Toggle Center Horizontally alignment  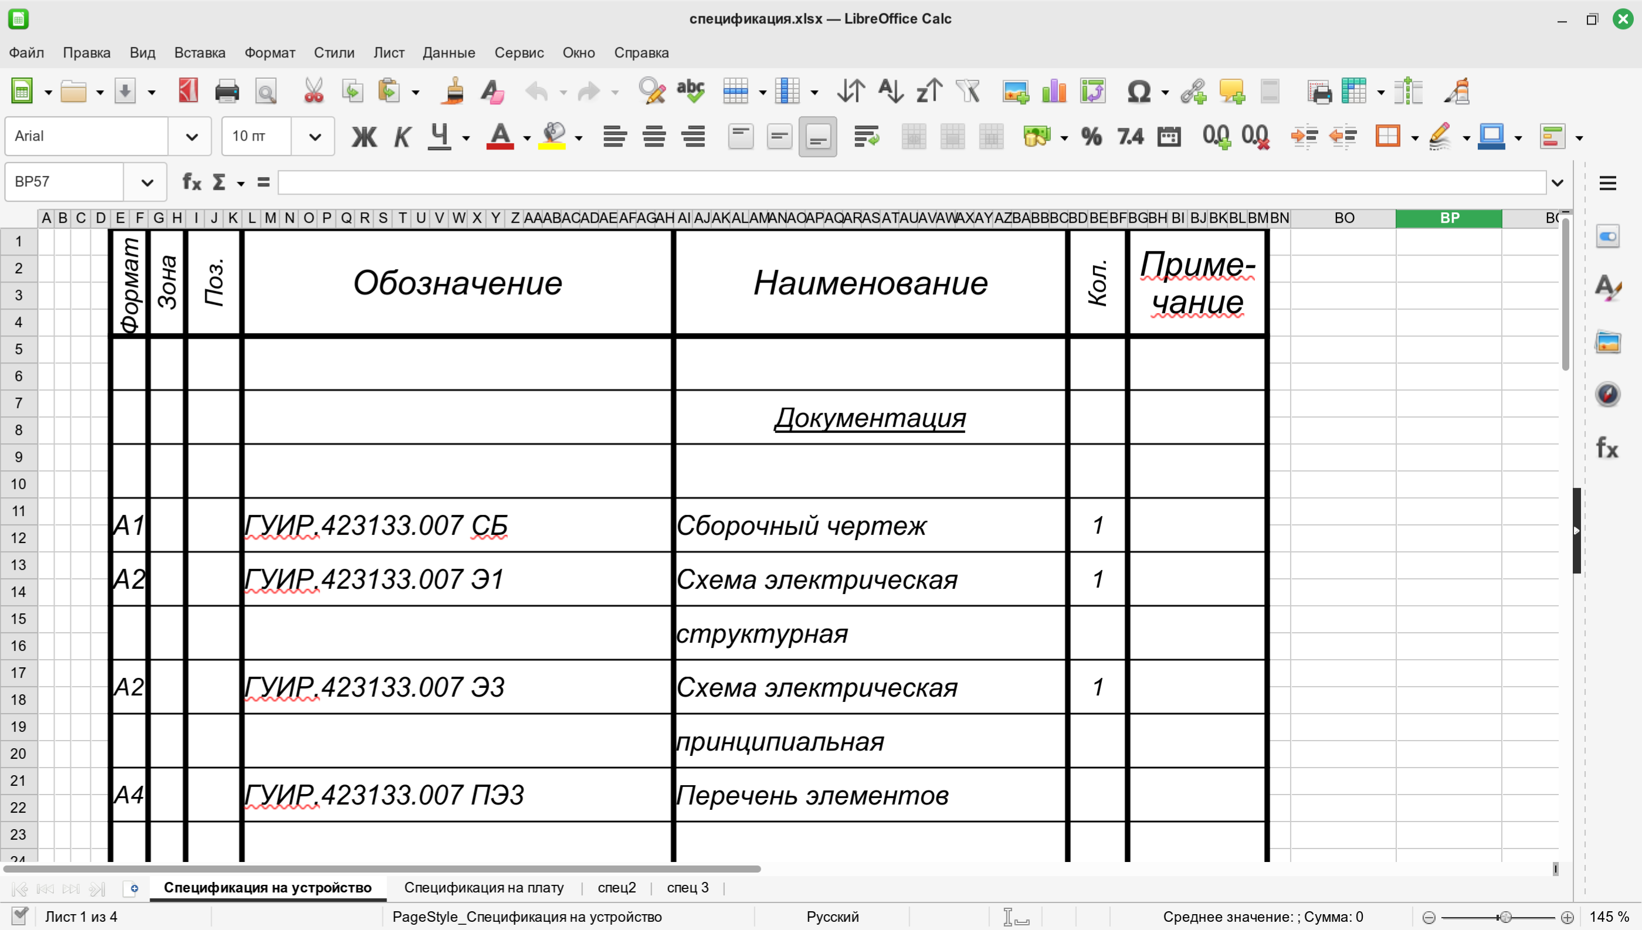click(x=654, y=137)
